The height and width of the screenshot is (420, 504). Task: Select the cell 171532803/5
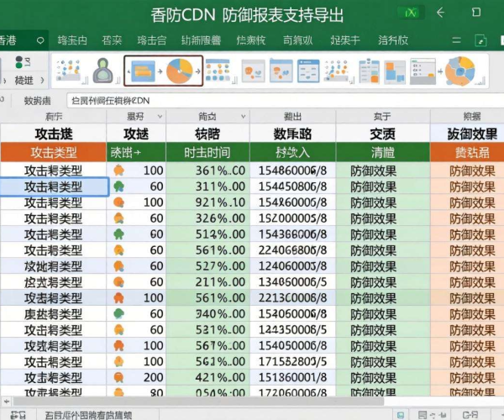tap(293, 361)
